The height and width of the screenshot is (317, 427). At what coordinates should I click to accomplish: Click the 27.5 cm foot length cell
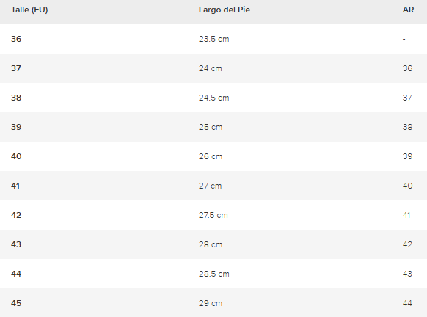coord(213,216)
